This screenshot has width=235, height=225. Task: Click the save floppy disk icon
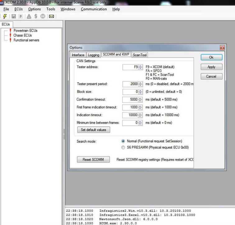tap(14, 16)
